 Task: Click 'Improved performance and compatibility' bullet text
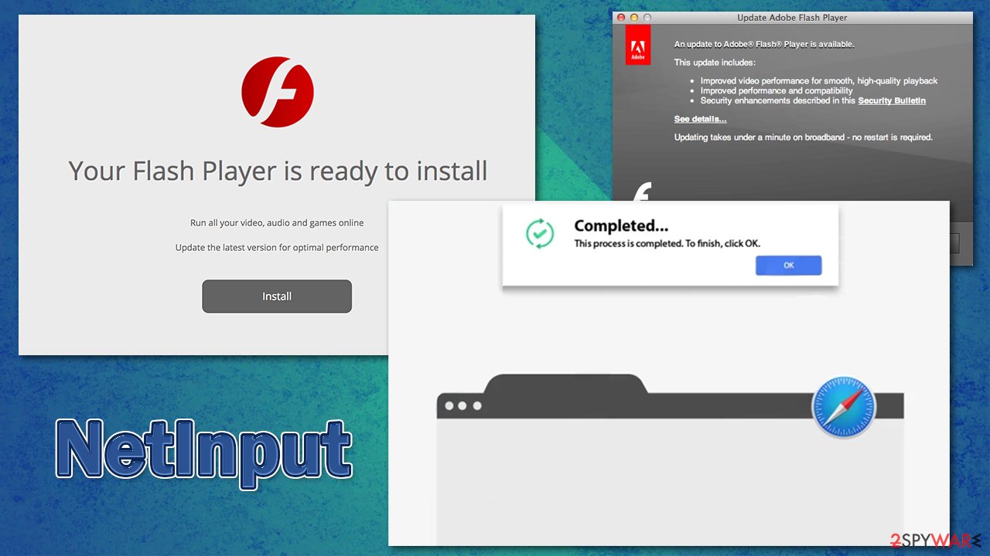(x=777, y=90)
